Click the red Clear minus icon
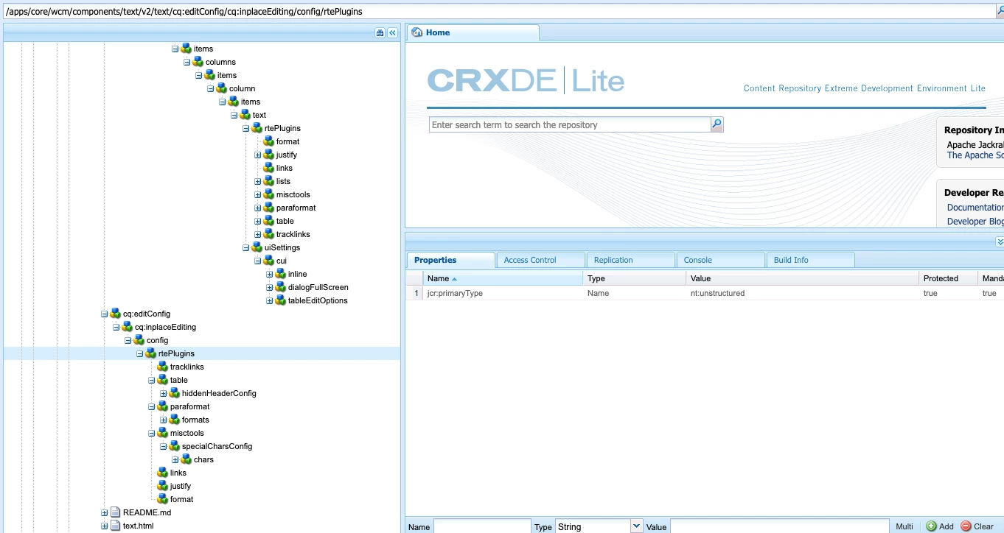 tap(966, 526)
